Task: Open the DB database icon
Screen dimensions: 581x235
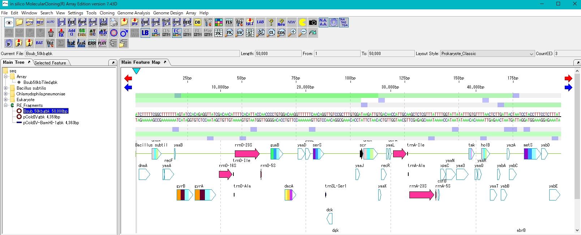Action: click(x=198, y=22)
